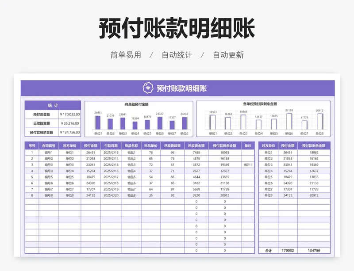This screenshot has width=354, height=271.
Task: Click the cell 物品4
Action: click(131, 171)
